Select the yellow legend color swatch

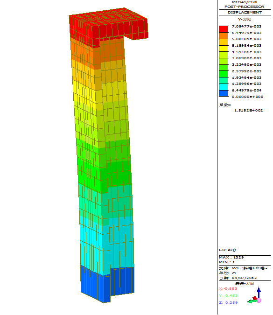coord(224,49)
